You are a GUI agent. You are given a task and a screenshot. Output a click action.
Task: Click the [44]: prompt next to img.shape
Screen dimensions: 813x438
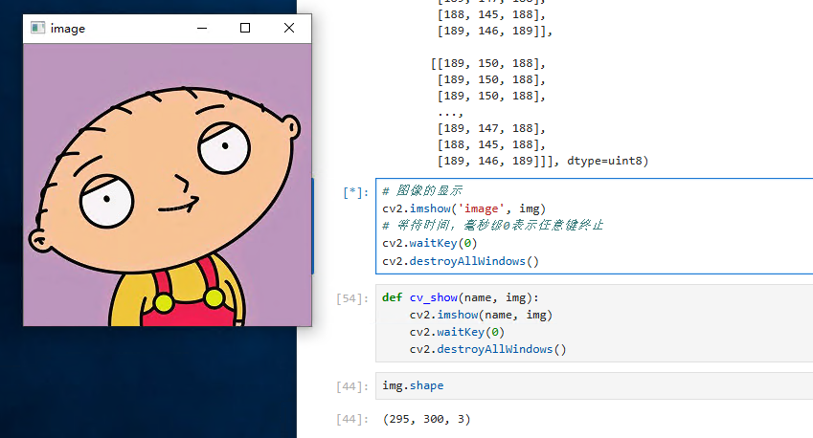click(352, 386)
